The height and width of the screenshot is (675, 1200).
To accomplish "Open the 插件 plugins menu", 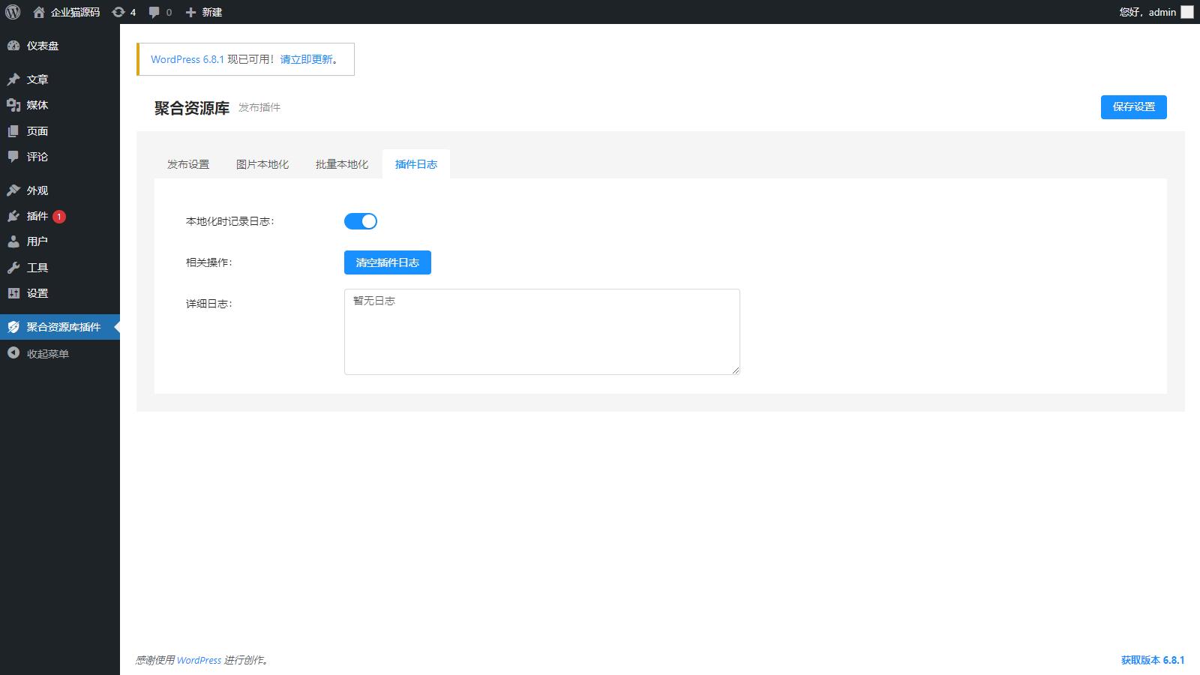I will tap(37, 216).
